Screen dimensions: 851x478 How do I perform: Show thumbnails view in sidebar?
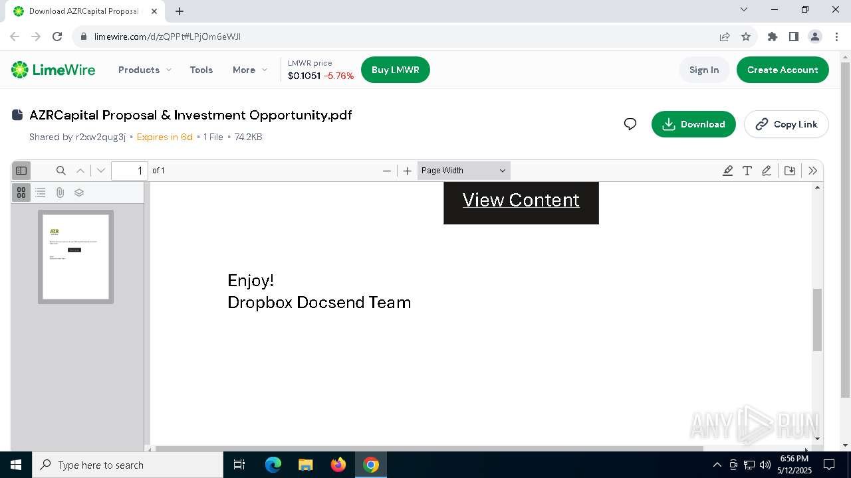coord(21,193)
